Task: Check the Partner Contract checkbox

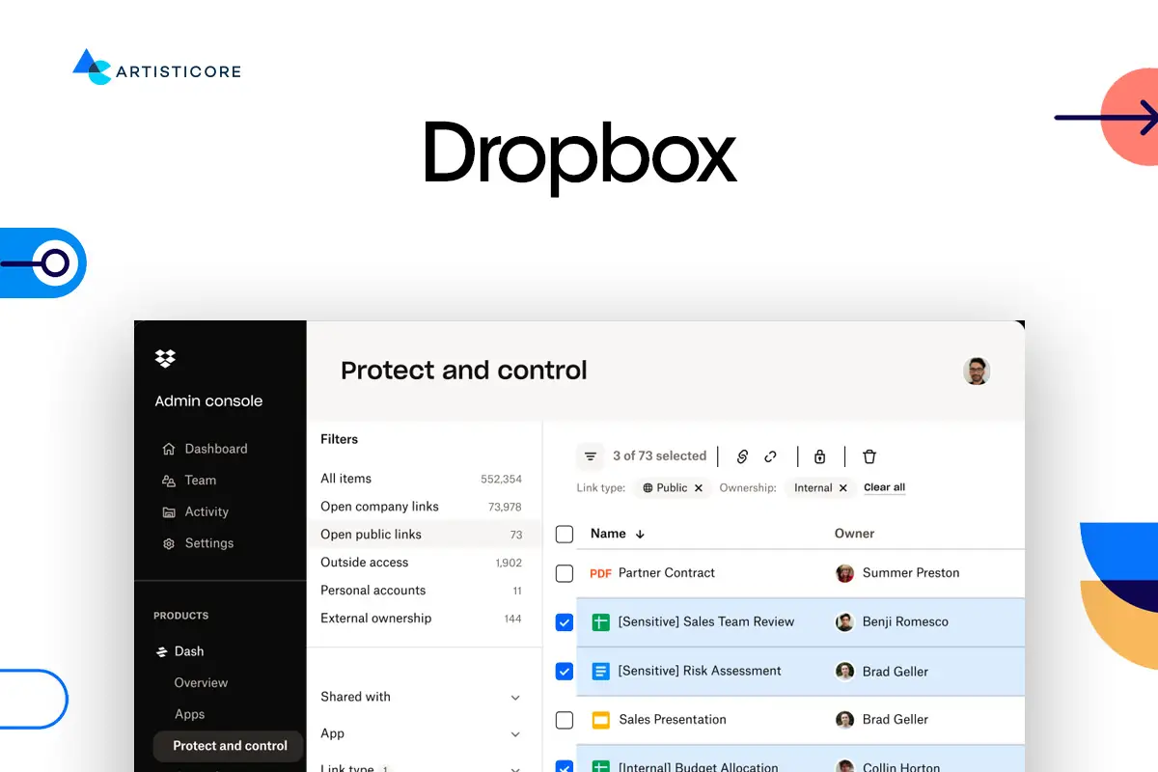Action: point(564,572)
